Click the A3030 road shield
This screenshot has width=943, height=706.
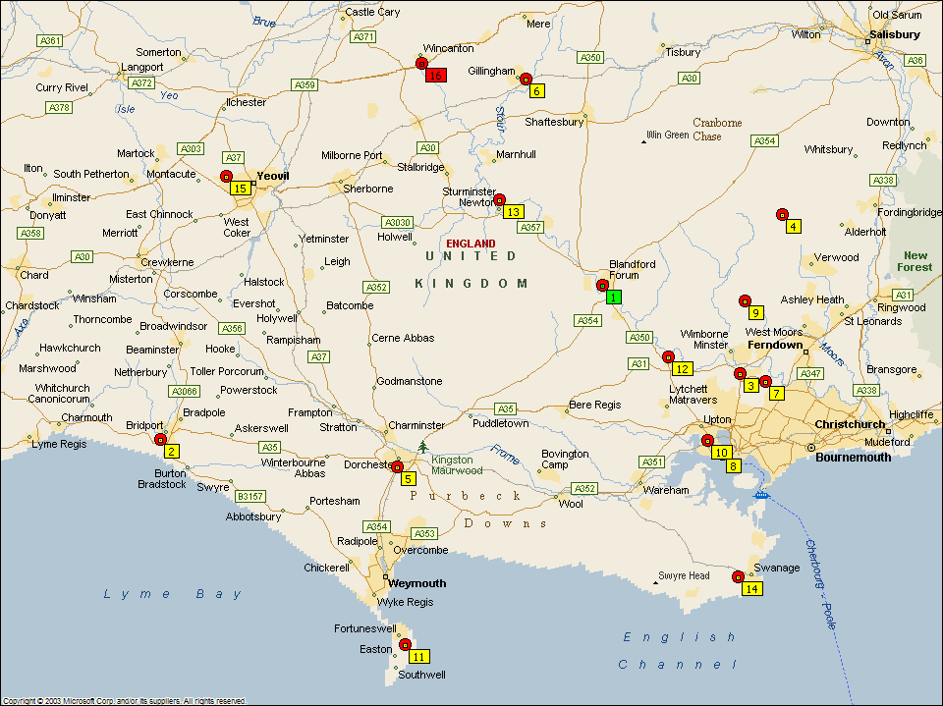[x=398, y=222]
